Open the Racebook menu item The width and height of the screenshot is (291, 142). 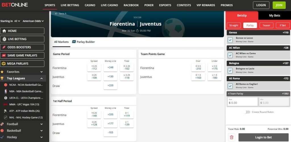[131, 5]
